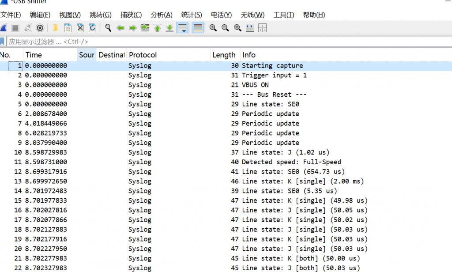Select 'Line state: SE0 (5.35 us)' packet

(x=226, y=191)
